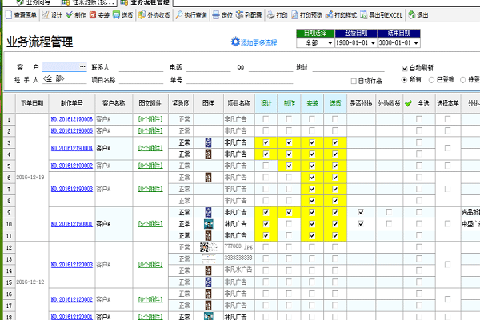Screen dimensions: 480x320
Task: Select the 已安装 radio button
Action: [x=431, y=80]
